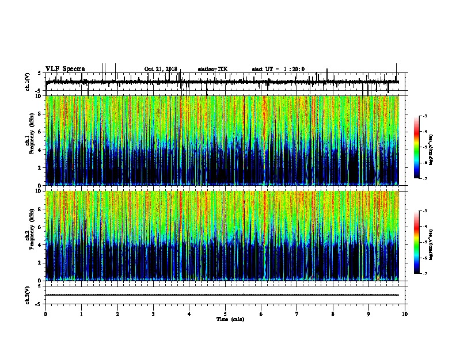Click time axis tick label "2"

[x=117, y=314]
